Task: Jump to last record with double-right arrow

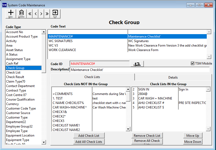Action: (47, 14)
